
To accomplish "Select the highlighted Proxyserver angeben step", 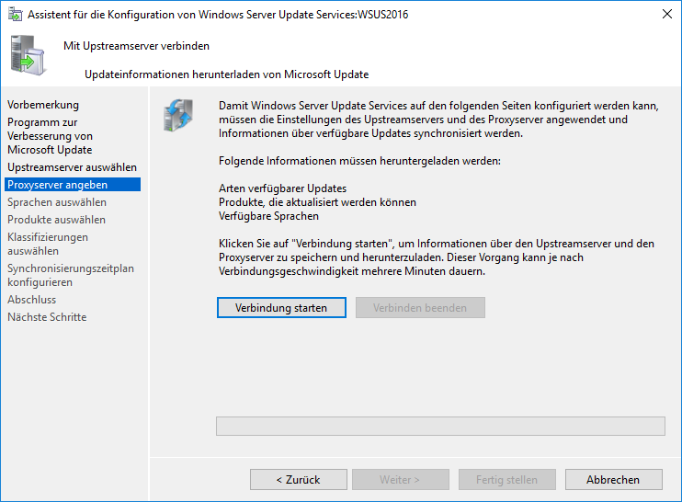I will pos(73,185).
